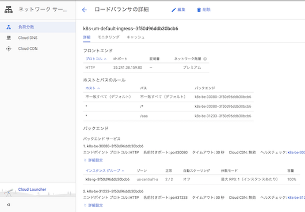
Task: Click the 編集 button
Action: [178, 10]
